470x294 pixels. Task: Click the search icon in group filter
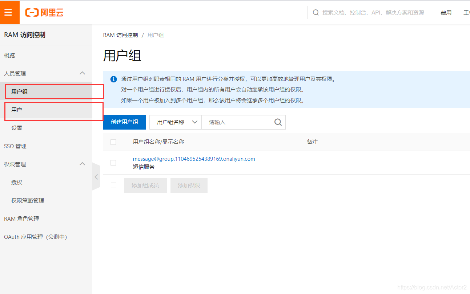(278, 122)
